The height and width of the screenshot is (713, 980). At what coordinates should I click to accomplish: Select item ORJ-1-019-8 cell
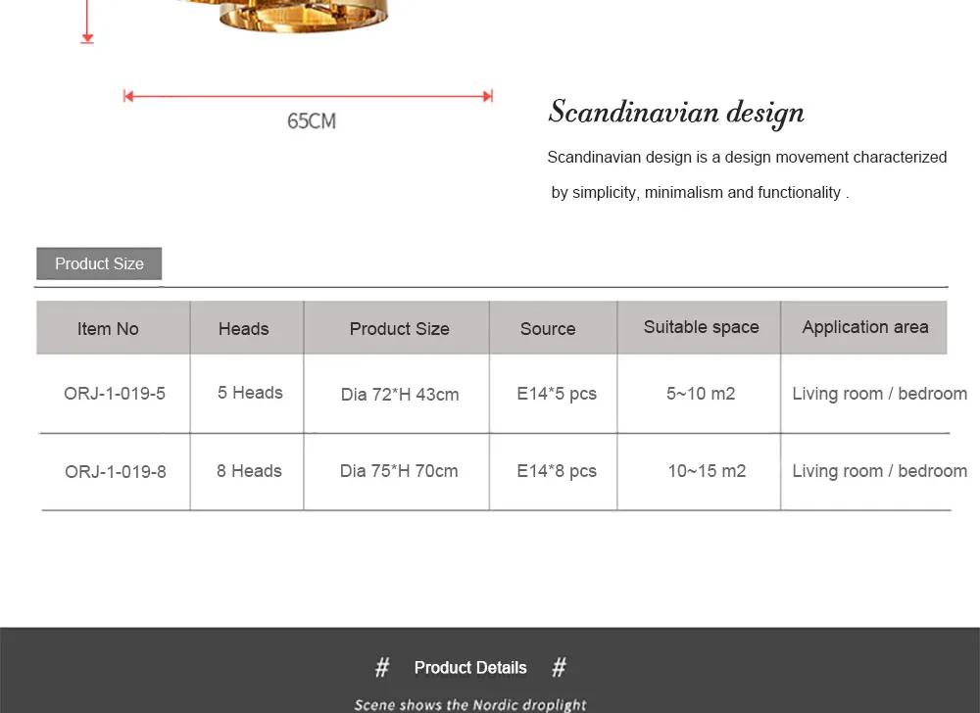pos(115,471)
